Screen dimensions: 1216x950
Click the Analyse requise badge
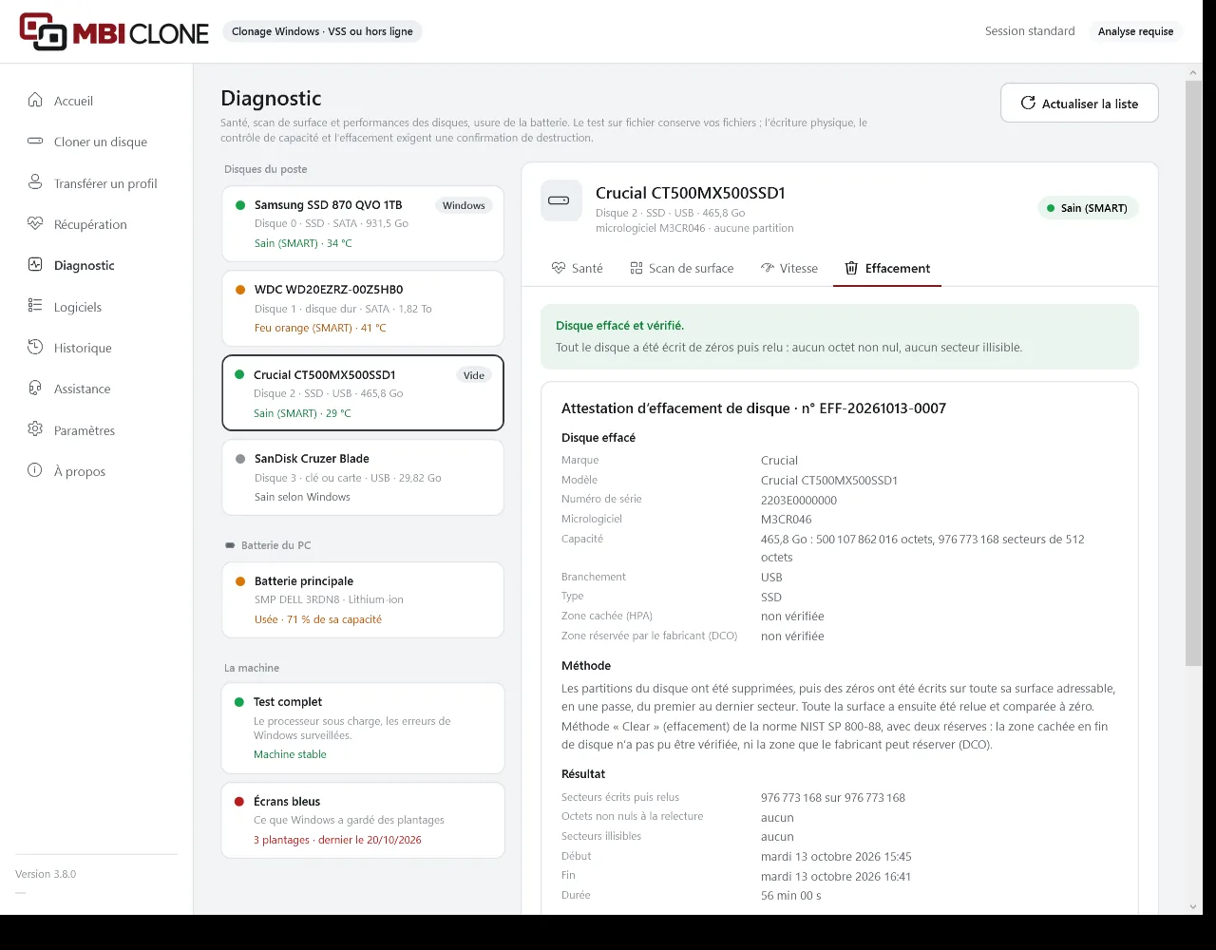(1135, 31)
